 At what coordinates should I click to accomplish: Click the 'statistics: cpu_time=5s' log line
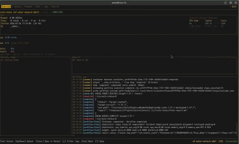click(x=142, y=127)
